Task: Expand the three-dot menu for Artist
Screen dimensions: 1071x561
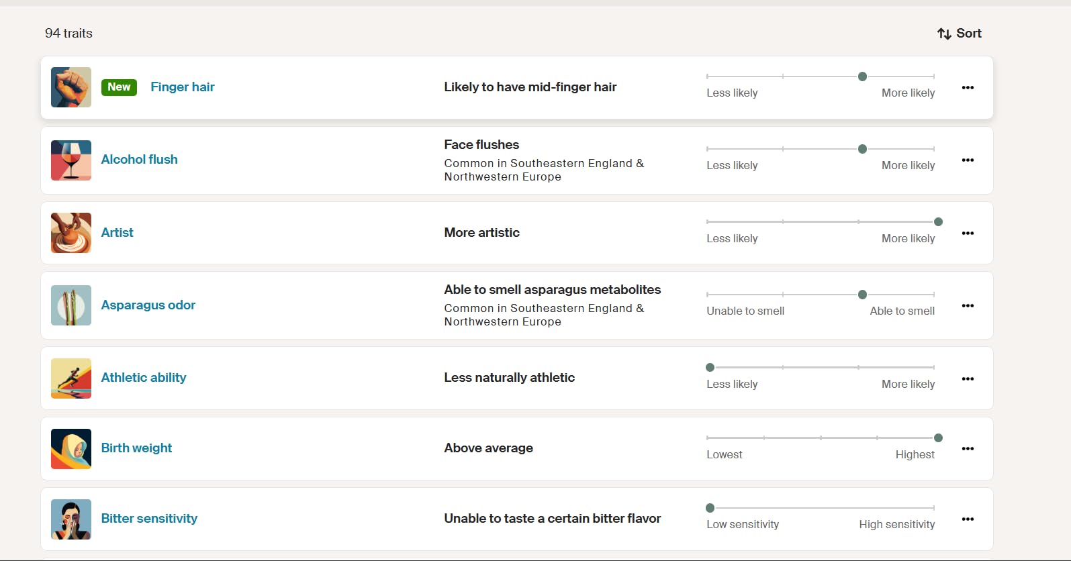Action: pos(968,234)
